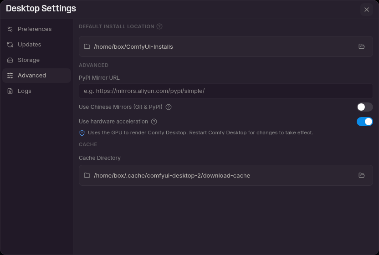
Task: Show help for hardware acceleration
Action: tap(154, 121)
